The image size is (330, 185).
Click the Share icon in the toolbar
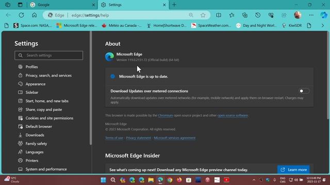[x=284, y=15]
